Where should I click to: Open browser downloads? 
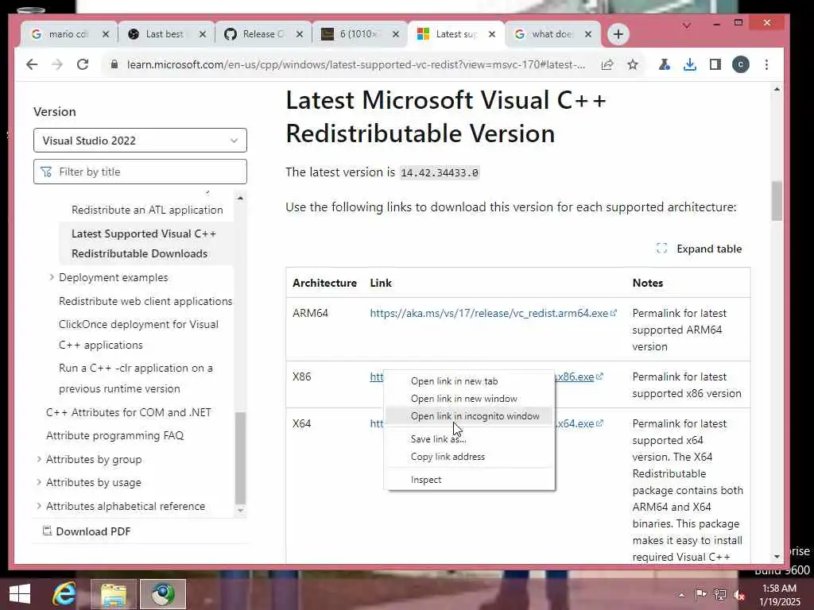[x=690, y=64]
